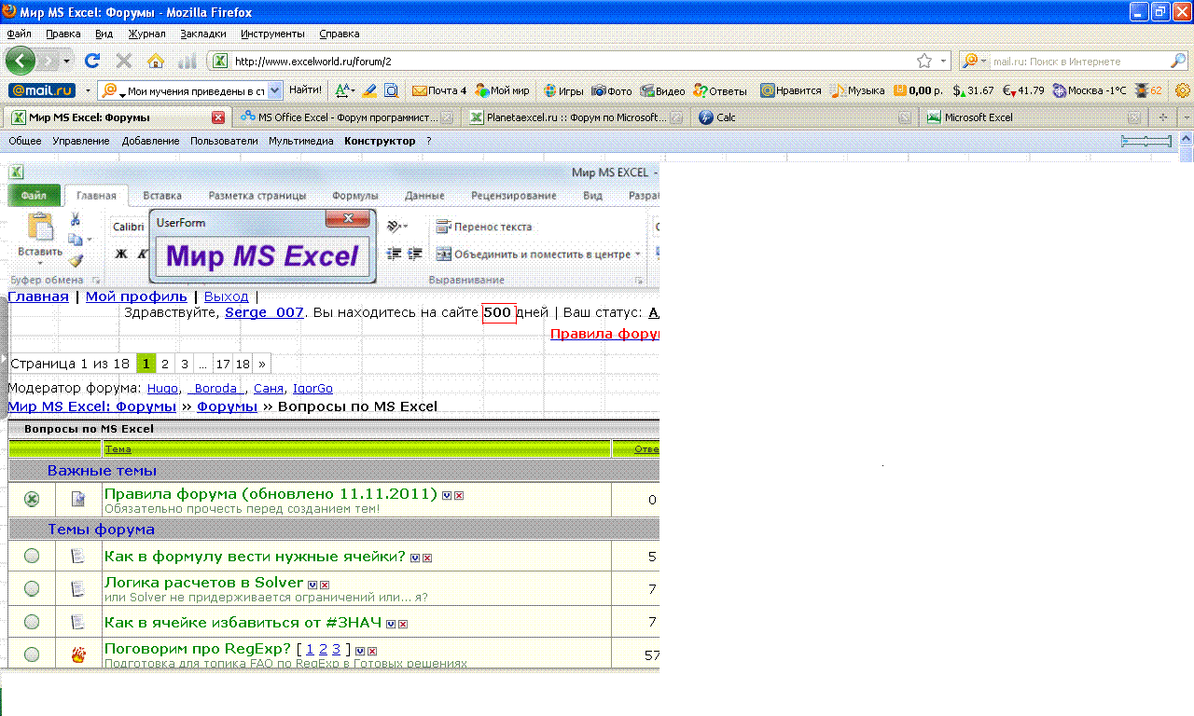Screen dimensions: 1194x716
Task: Open Mail.ru toolbar settings gear icon
Action: pos(1183,90)
